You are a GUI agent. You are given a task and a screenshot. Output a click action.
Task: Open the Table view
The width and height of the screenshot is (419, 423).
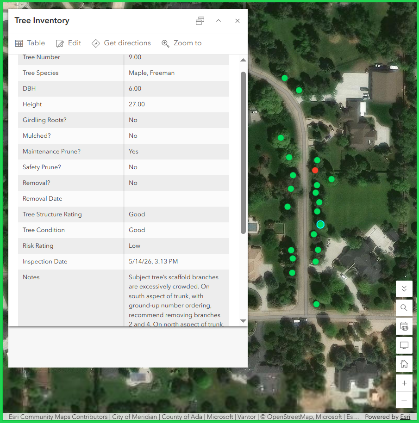(x=30, y=43)
